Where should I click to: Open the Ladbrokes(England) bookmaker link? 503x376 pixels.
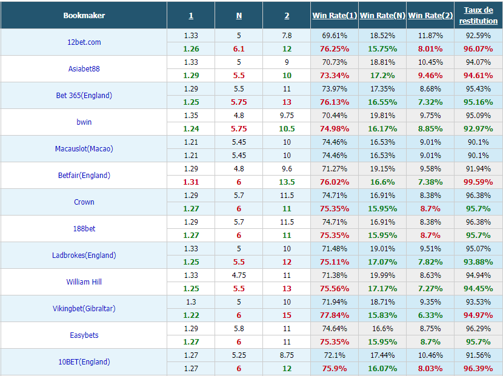(x=84, y=255)
